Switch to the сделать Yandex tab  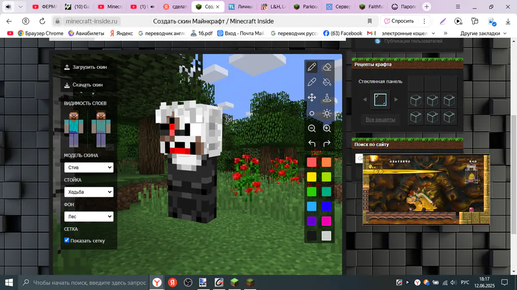tap(175, 6)
